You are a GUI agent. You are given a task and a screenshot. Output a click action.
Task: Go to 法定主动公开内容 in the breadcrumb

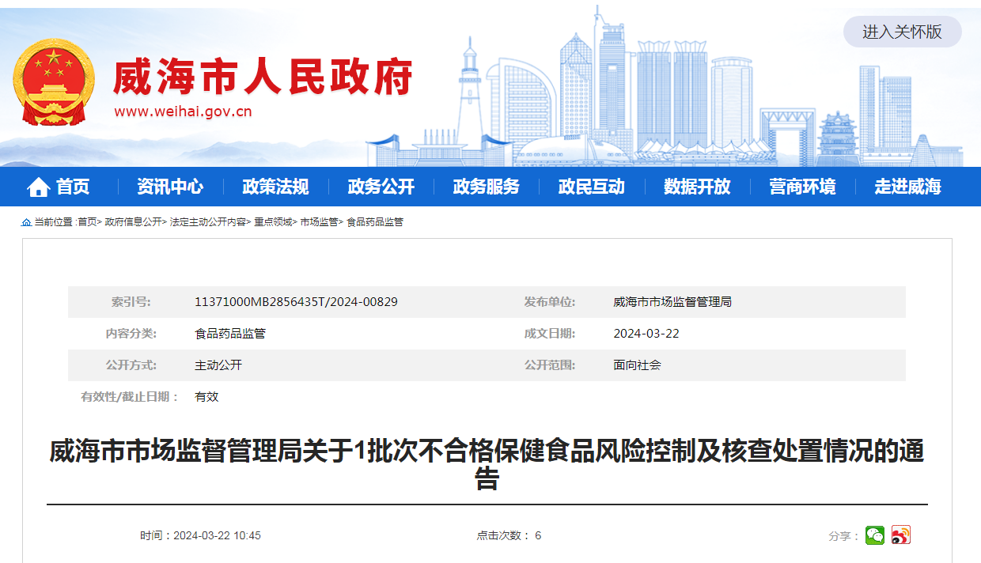coord(208,222)
